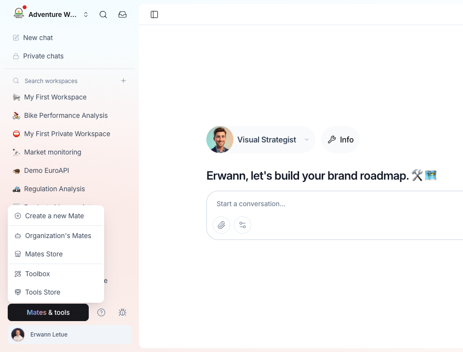Click the Mates & tools button
463x352 pixels.
(48, 312)
